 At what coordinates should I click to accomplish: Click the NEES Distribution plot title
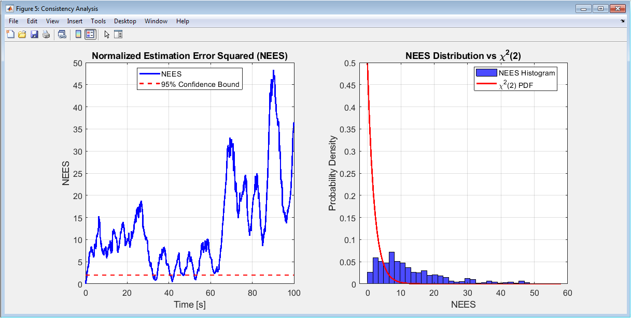463,56
